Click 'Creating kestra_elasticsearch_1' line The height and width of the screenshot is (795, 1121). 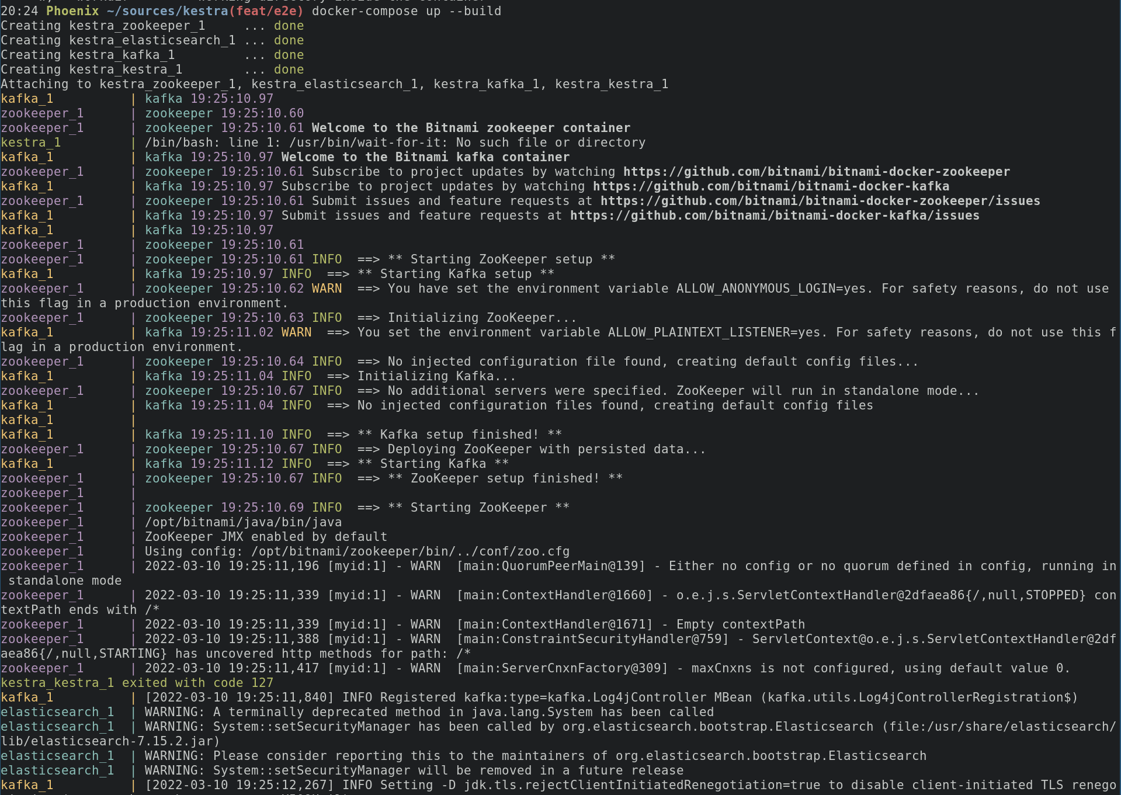click(x=152, y=40)
